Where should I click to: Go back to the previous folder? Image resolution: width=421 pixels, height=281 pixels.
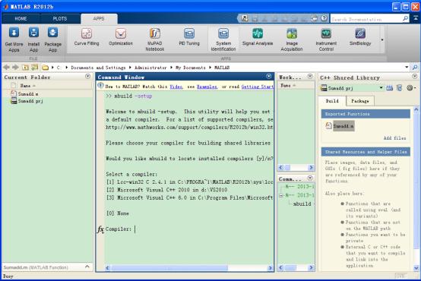click(x=6, y=67)
